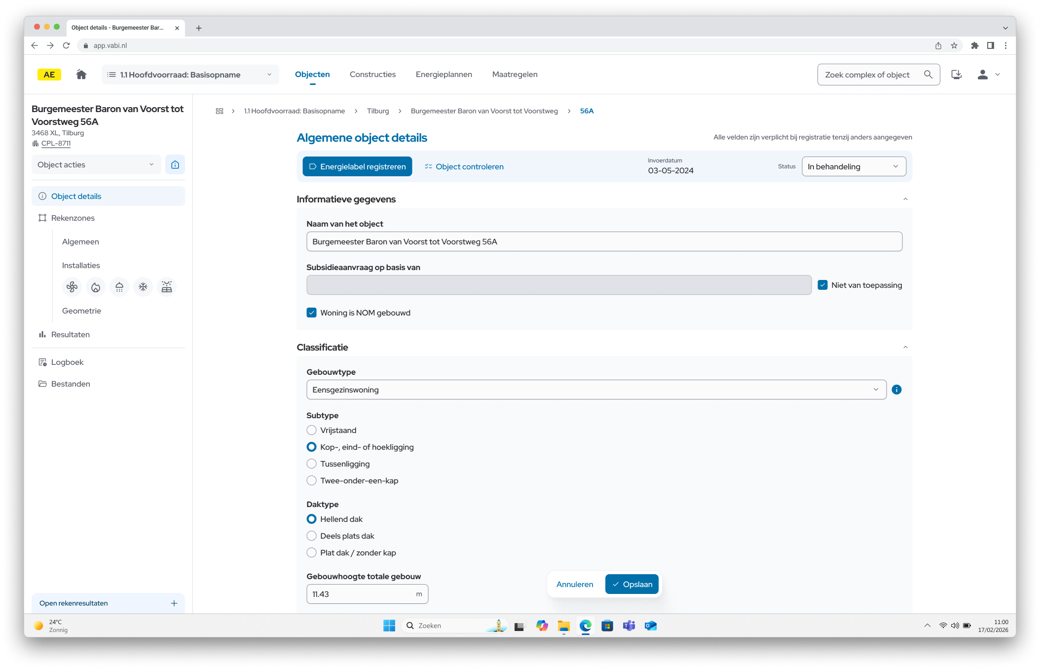Image resolution: width=1040 pixels, height=669 pixels.
Task: Select Plat dak / zonder kap option
Action: pos(311,552)
